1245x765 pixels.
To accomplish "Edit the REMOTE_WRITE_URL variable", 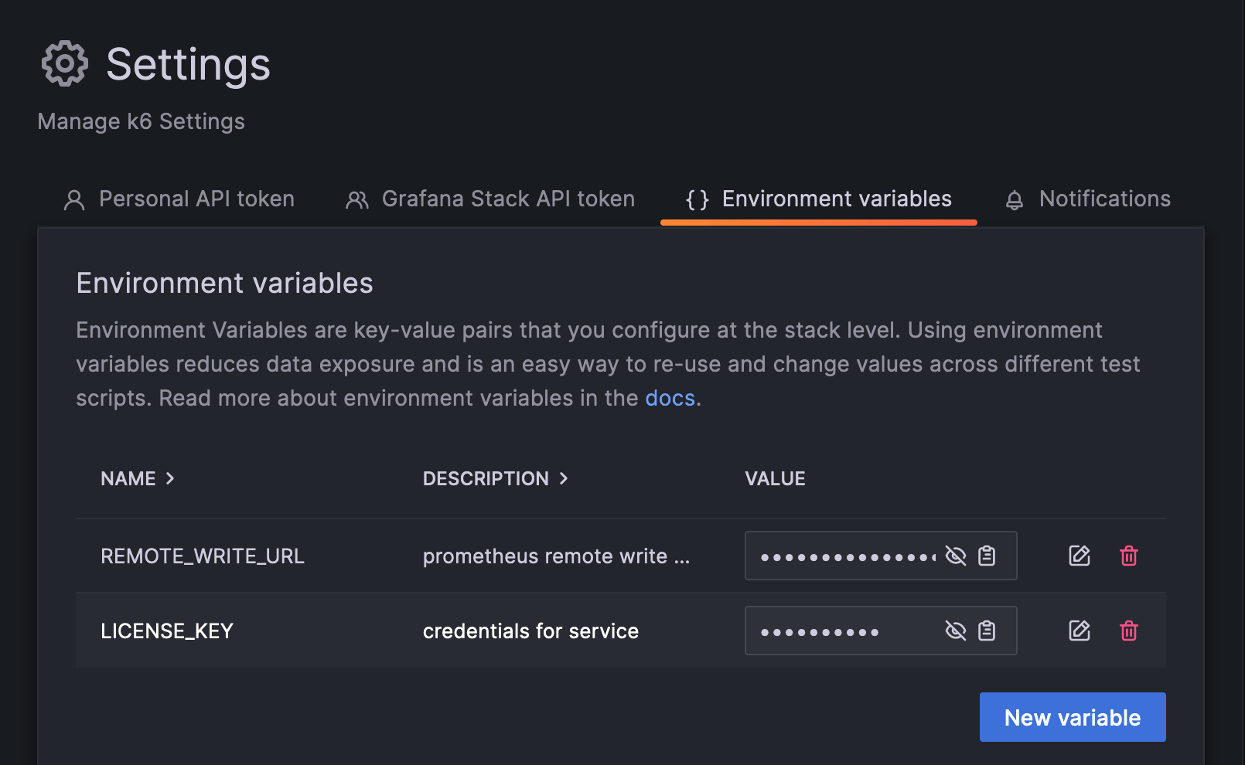I will (x=1080, y=556).
